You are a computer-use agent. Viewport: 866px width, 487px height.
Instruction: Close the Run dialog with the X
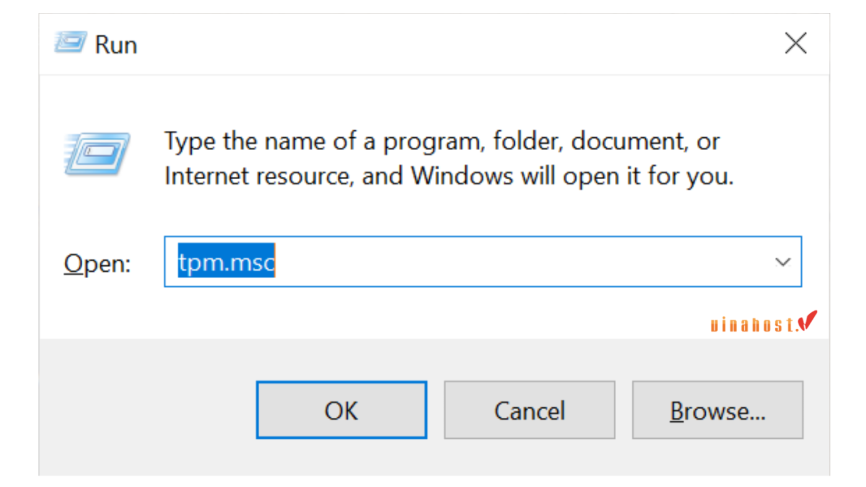pyautogui.click(x=795, y=43)
